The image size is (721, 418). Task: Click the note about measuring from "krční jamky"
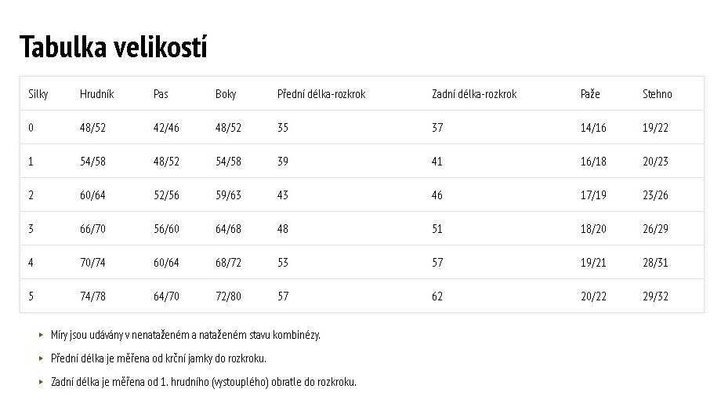click(x=158, y=358)
